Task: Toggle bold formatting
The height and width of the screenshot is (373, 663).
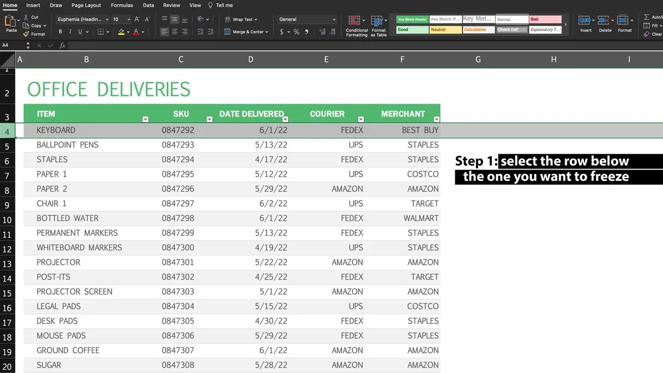Action: point(60,32)
